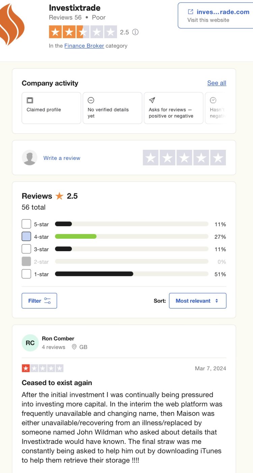Screen dimensions: 253x473
Task: Rate four stars in Write a review
Action: click(201, 158)
